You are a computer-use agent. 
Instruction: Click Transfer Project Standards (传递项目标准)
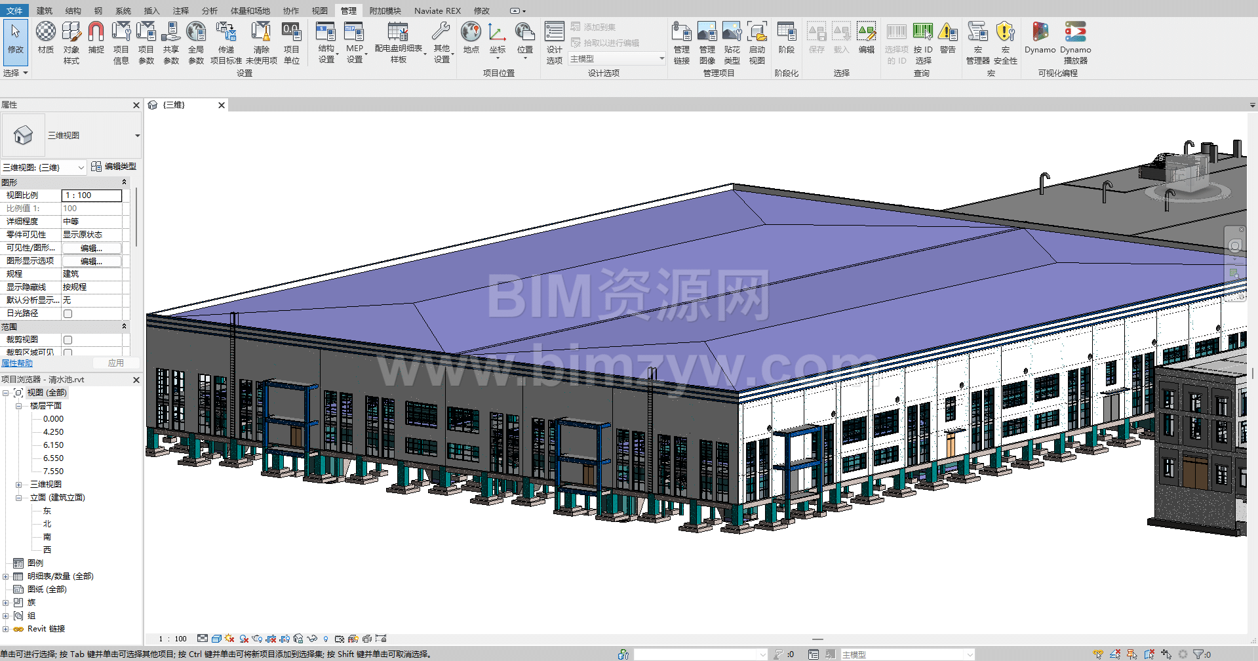pyautogui.click(x=226, y=43)
